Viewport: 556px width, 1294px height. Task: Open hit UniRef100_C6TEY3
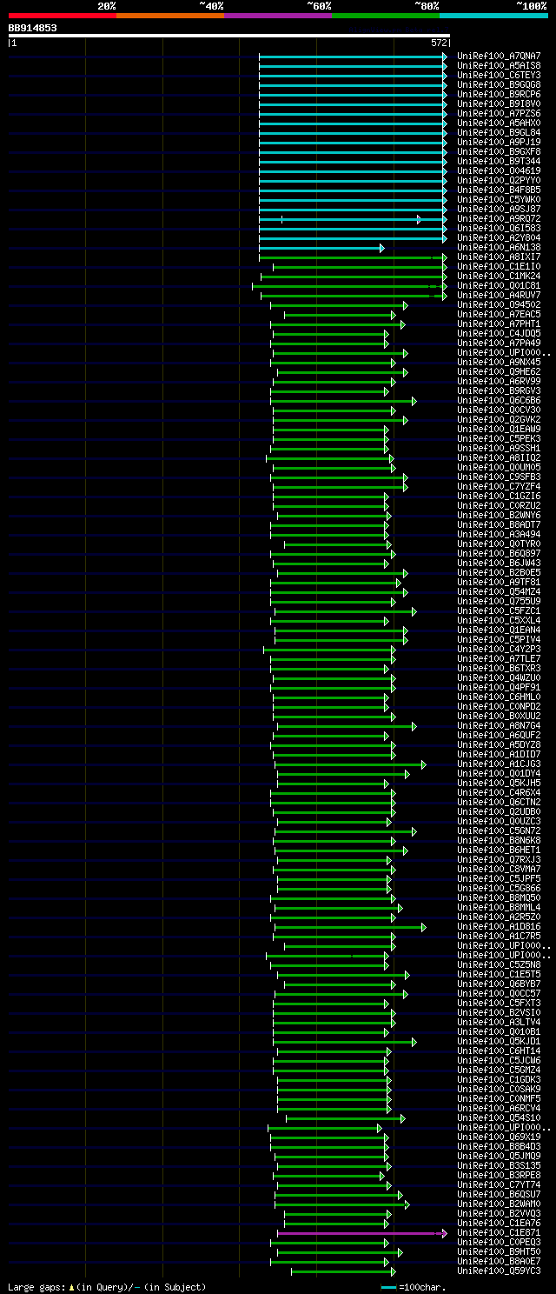pyautogui.click(x=499, y=76)
